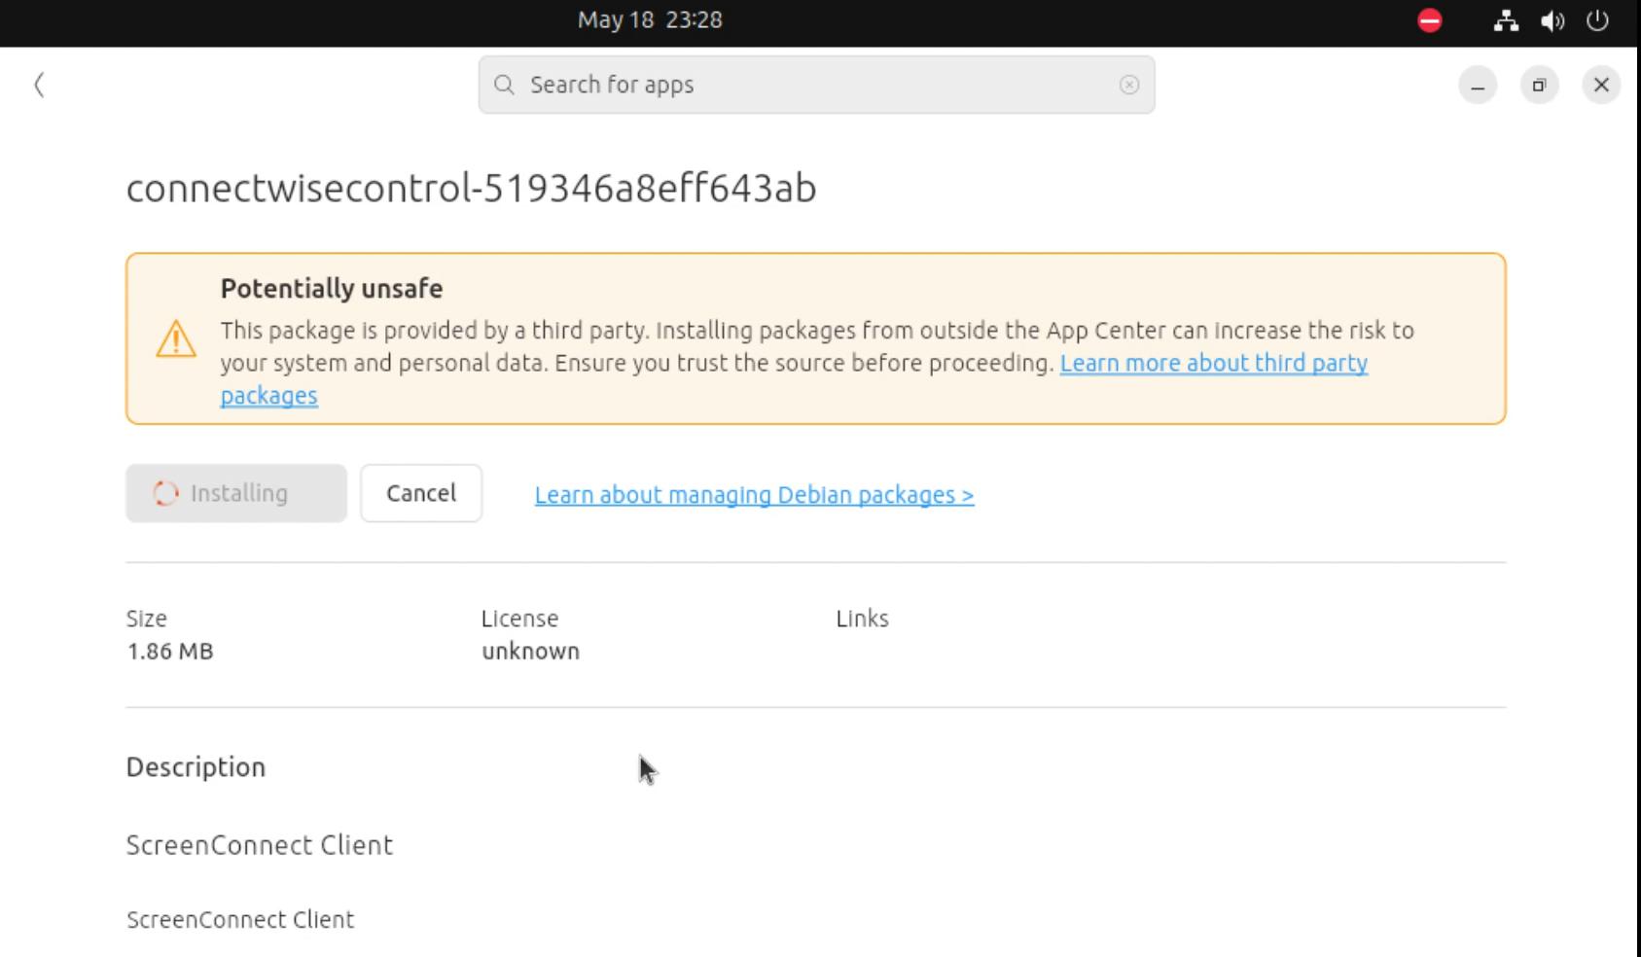Click the warning triangle icon
The height and width of the screenshot is (957, 1641).
tap(176, 338)
